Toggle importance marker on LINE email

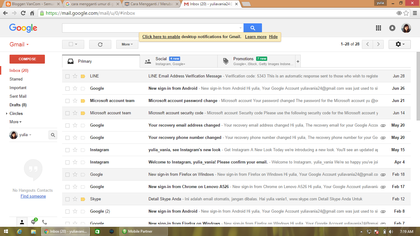click(83, 76)
